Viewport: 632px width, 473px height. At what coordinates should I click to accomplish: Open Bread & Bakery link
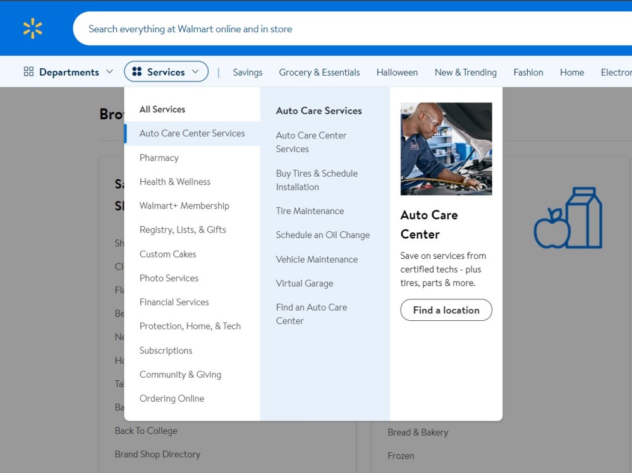(x=418, y=433)
